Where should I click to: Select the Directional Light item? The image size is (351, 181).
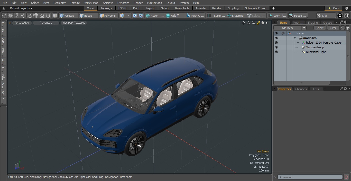click(316, 52)
